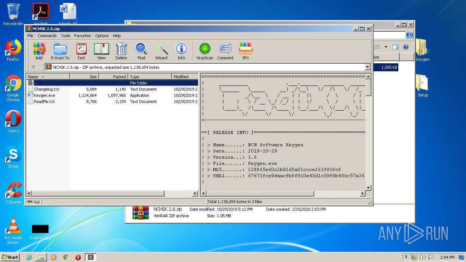Open the Commands menu

47,36
